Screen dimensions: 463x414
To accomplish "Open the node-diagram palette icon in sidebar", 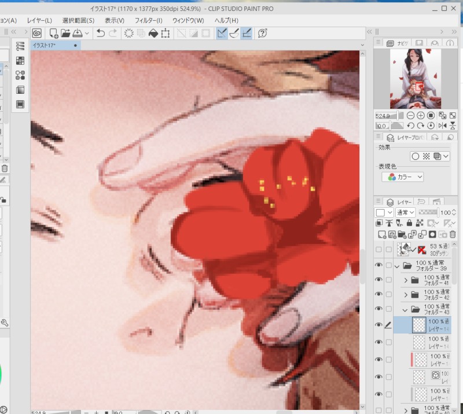I will tap(20, 75).
